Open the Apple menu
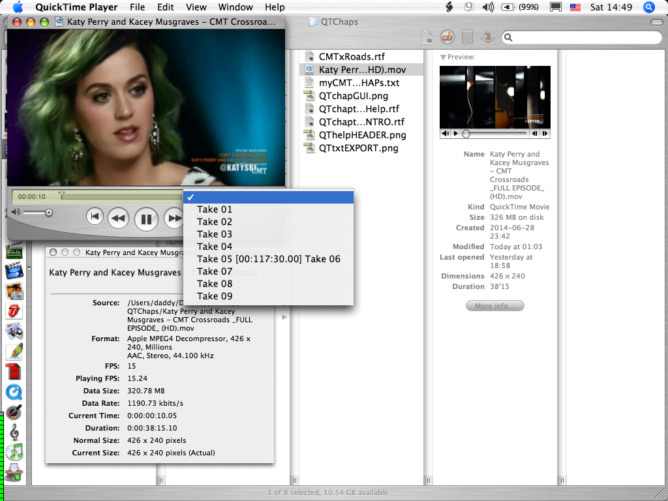Image resolution: width=668 pixels, height=501 pixels. [18, 7]
